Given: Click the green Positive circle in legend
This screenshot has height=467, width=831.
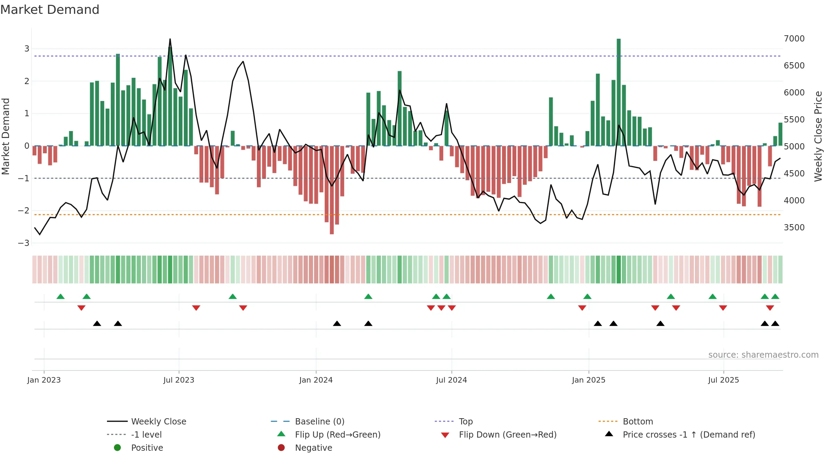Looking at the screenshot, I should (117, 448).
